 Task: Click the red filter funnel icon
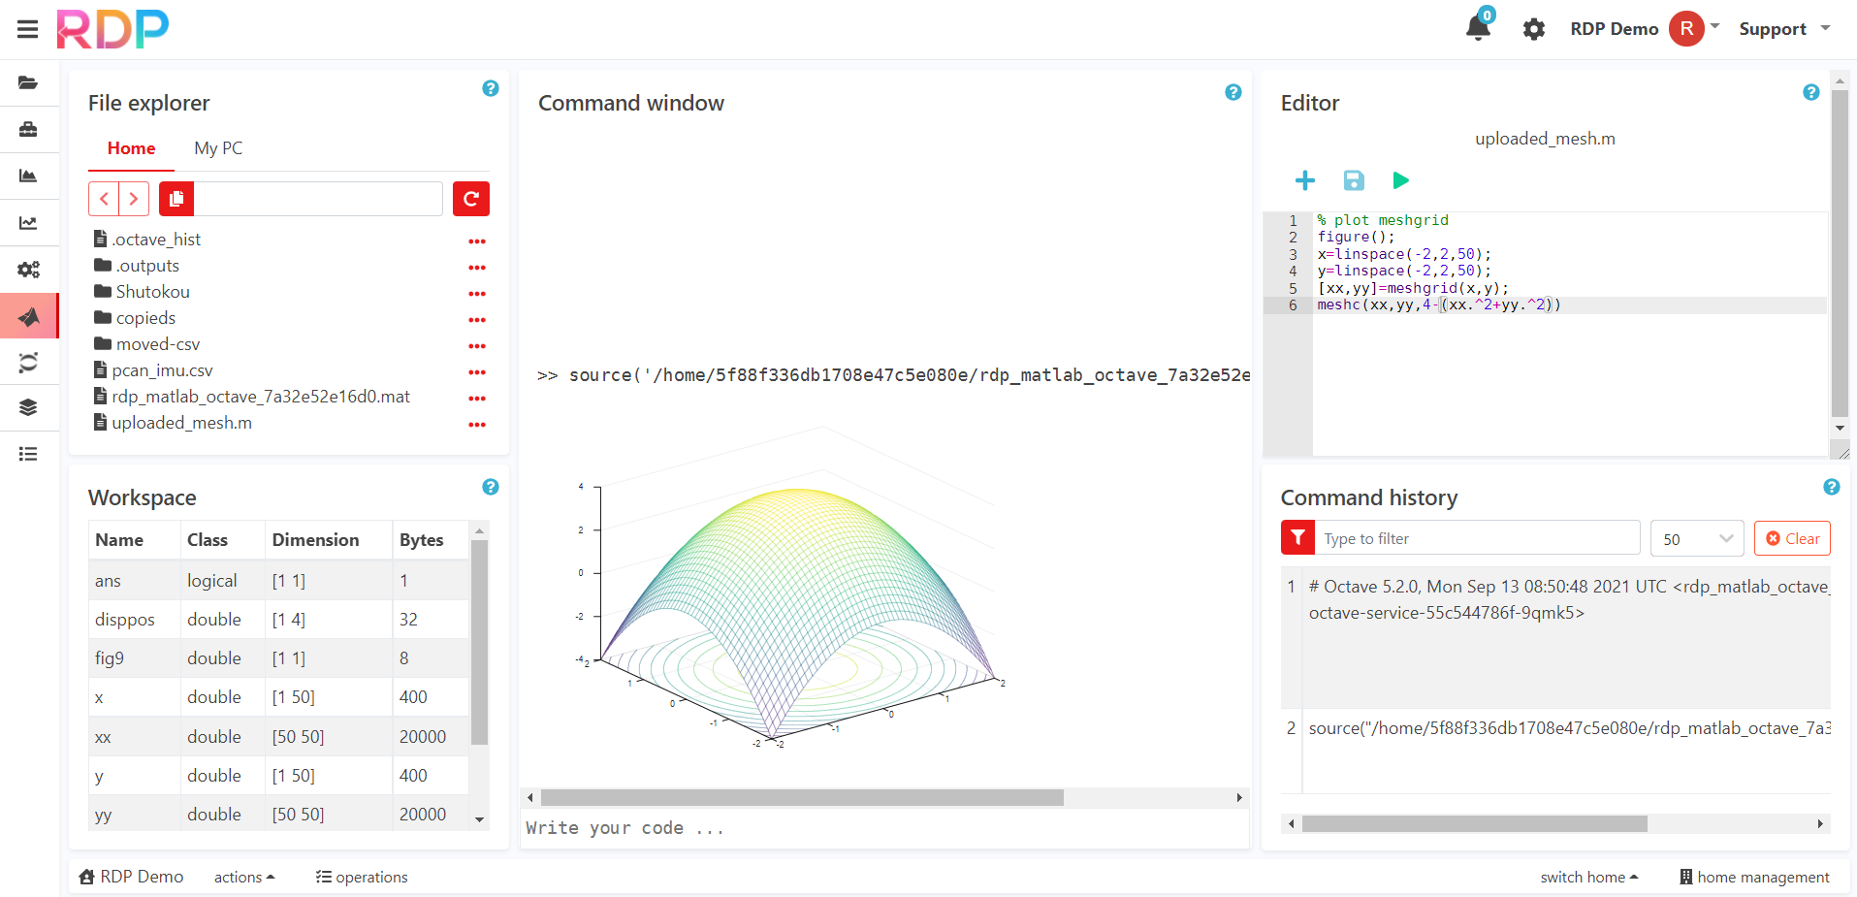coord(1297,537)
